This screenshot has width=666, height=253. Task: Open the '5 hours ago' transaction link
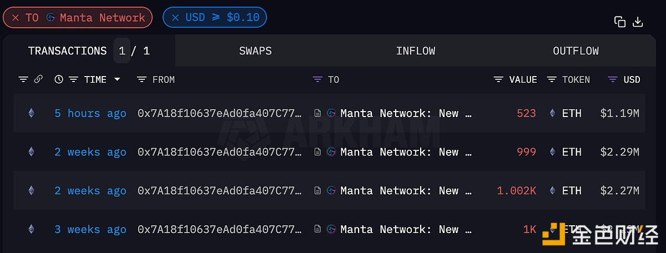point(90,113)
